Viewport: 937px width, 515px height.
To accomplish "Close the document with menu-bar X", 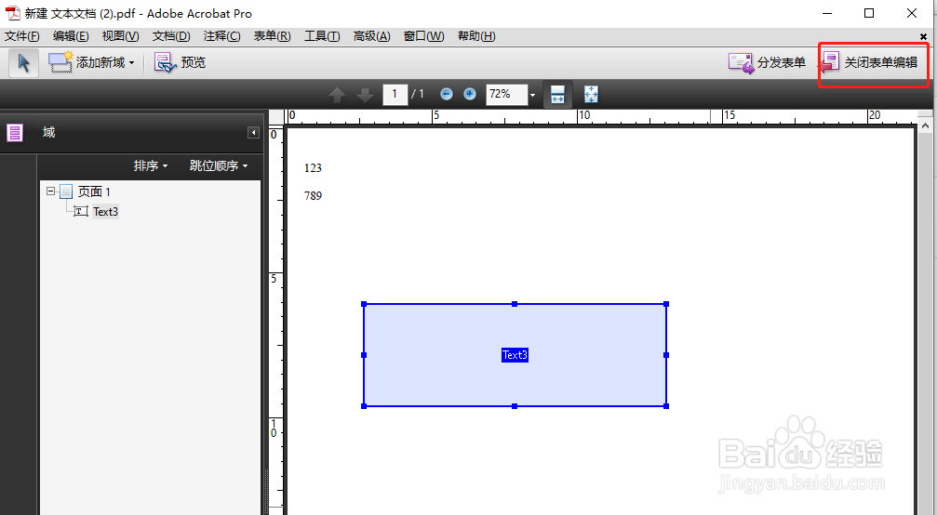I will [x=923, y=37].
